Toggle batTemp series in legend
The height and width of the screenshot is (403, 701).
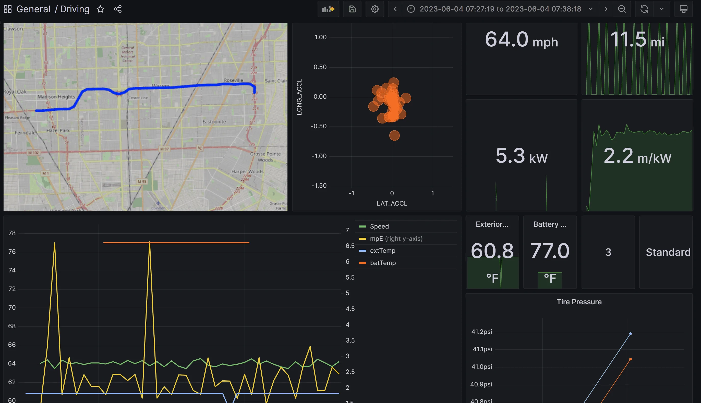[x=383, y=263]
